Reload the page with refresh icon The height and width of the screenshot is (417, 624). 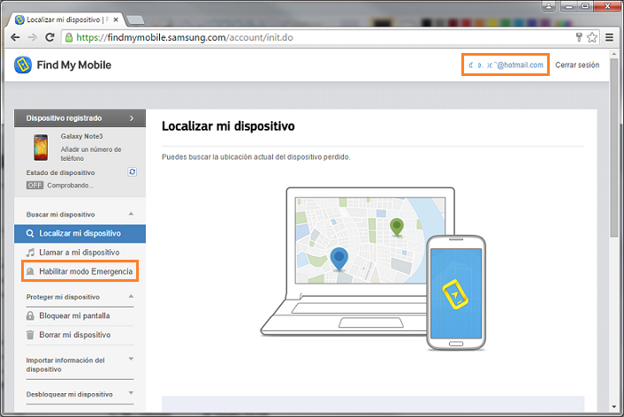pyautogui.click(x=49, y=37)
